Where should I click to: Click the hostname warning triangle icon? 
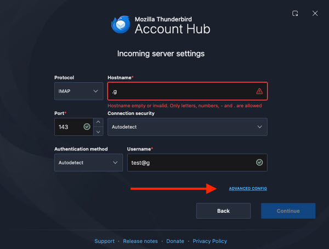[x=259, y=91]
